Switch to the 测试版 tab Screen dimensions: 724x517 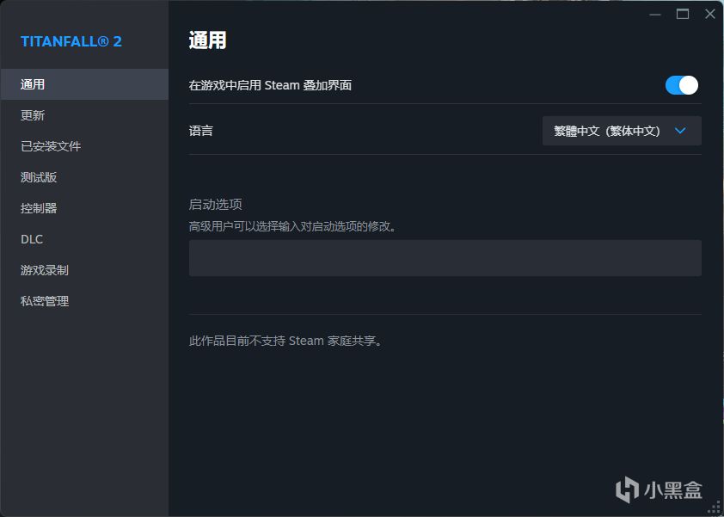pyautogui.click(x=84, y=177)
